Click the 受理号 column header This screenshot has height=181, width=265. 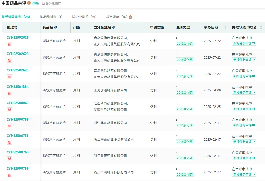click(12, 27)
